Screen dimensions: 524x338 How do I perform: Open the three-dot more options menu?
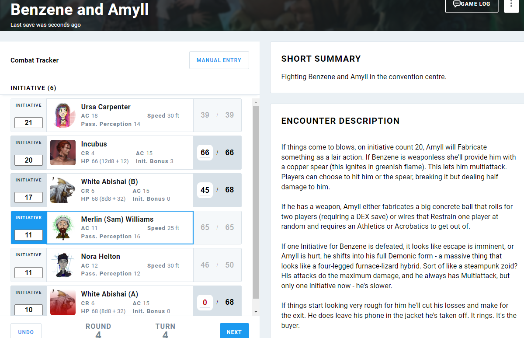point(511,4)
